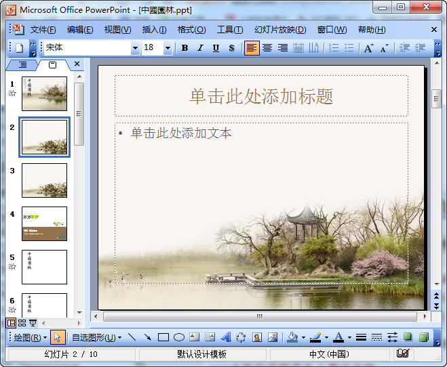Open the 插入(I) menu
This screenshot has height=367, width=447.
coord(154,30)
